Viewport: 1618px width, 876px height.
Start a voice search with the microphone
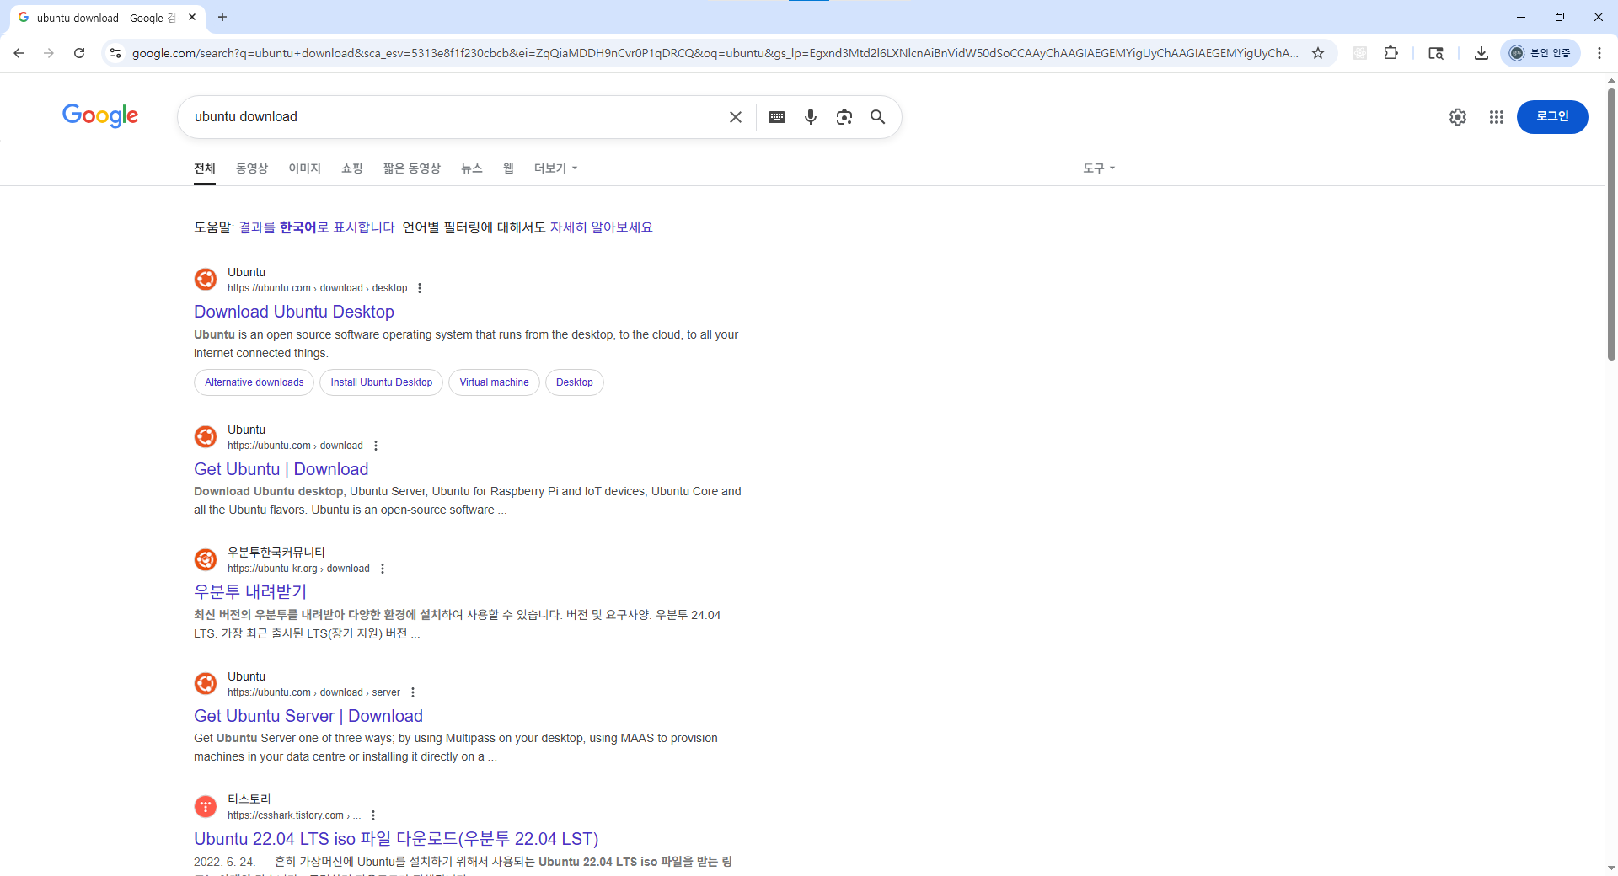point(811,117)
